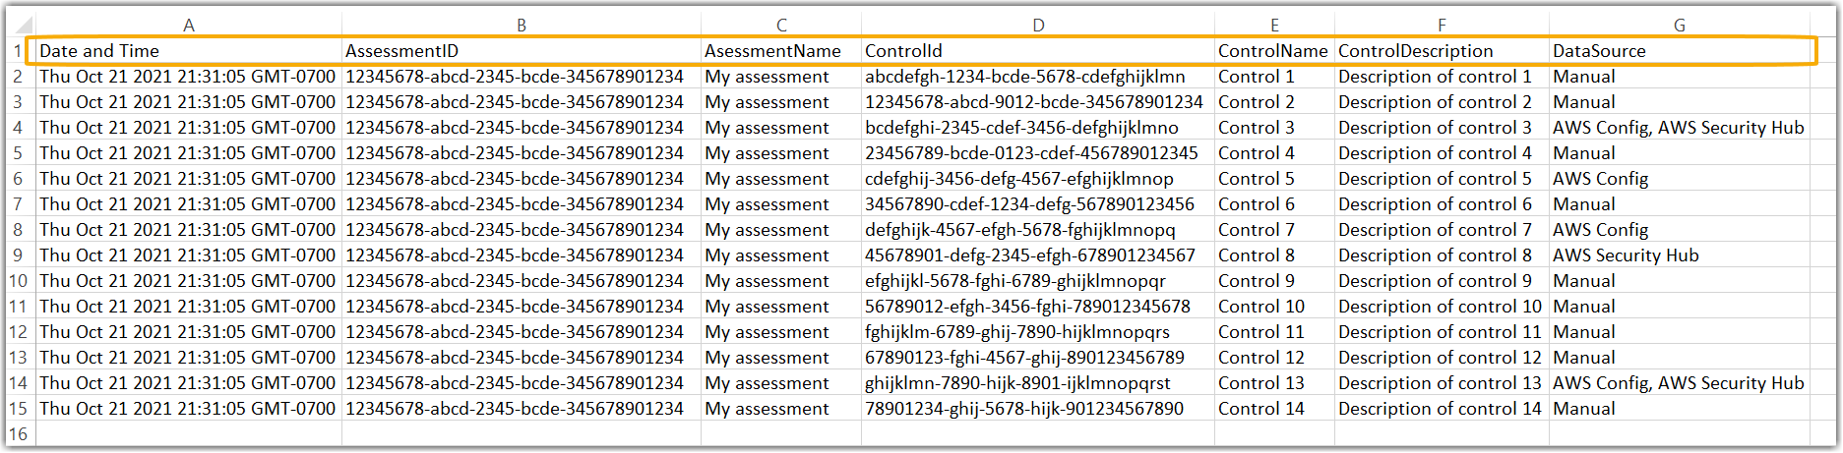This screenshot has width=1843, height=453.
Task: Select ControlId cell starting with 'abcdefgh-1234'
Action: pos(1024,77)
